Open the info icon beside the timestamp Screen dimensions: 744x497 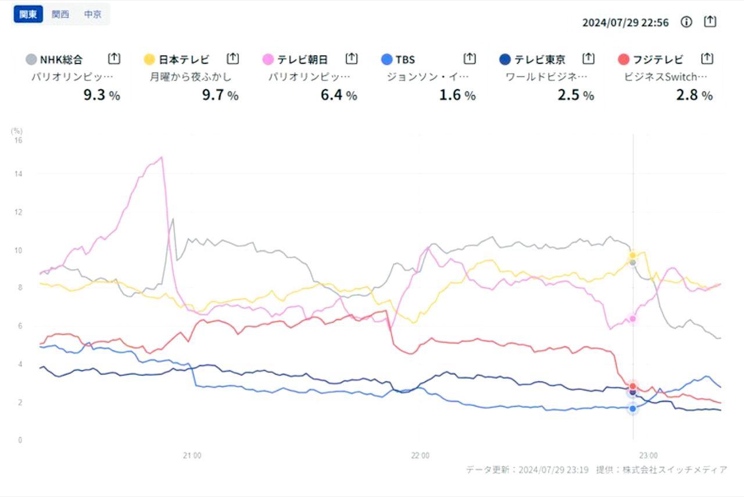(x=686, y=22)
